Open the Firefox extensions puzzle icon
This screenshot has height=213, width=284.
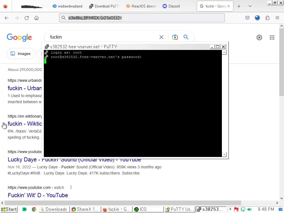(267, 18)
